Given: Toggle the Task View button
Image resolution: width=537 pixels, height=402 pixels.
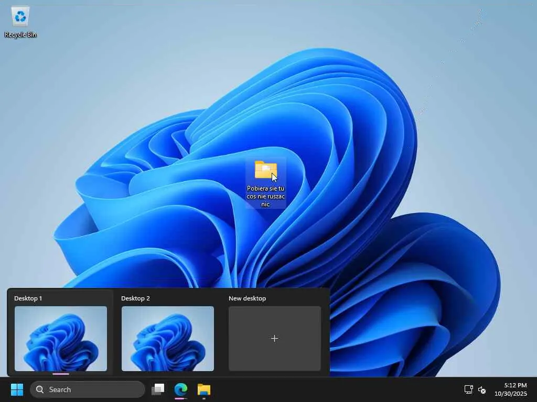Looking at the screenshot, I should coord(158,389).
